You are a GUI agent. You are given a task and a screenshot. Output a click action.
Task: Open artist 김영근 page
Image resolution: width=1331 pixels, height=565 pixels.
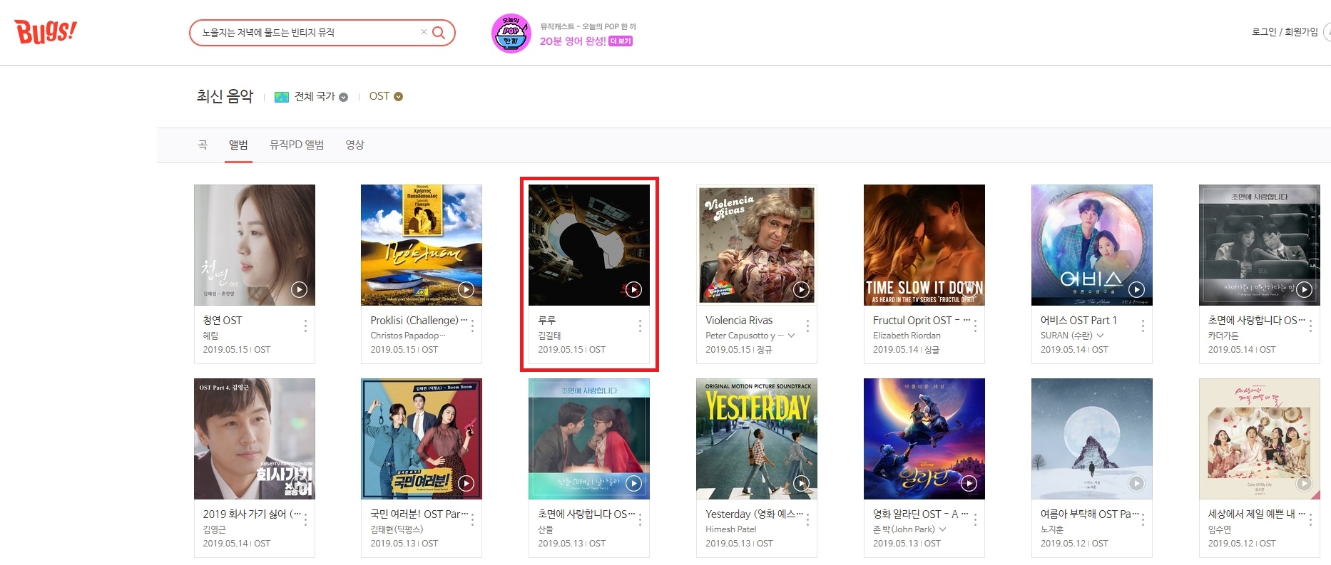214,529
